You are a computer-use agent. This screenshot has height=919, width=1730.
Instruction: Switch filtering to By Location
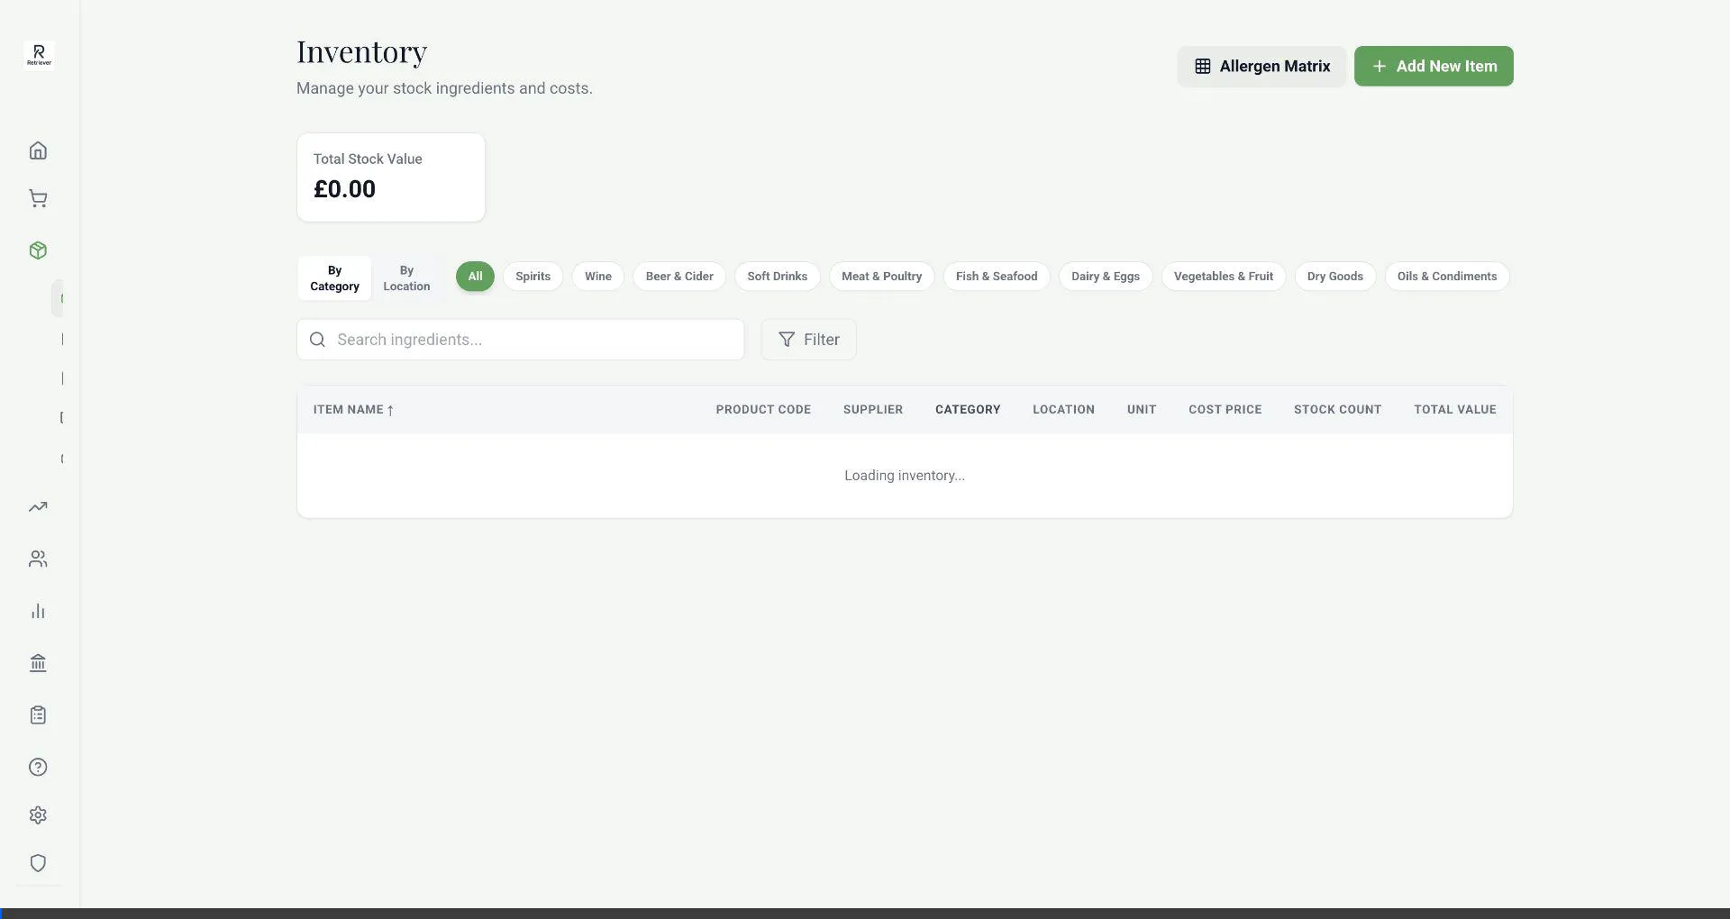(x=406, y=278)
